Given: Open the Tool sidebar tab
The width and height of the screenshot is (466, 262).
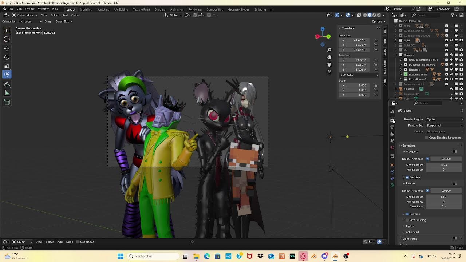Looking at the screenshot, I should pyautogui.click(x=385, y=41).
